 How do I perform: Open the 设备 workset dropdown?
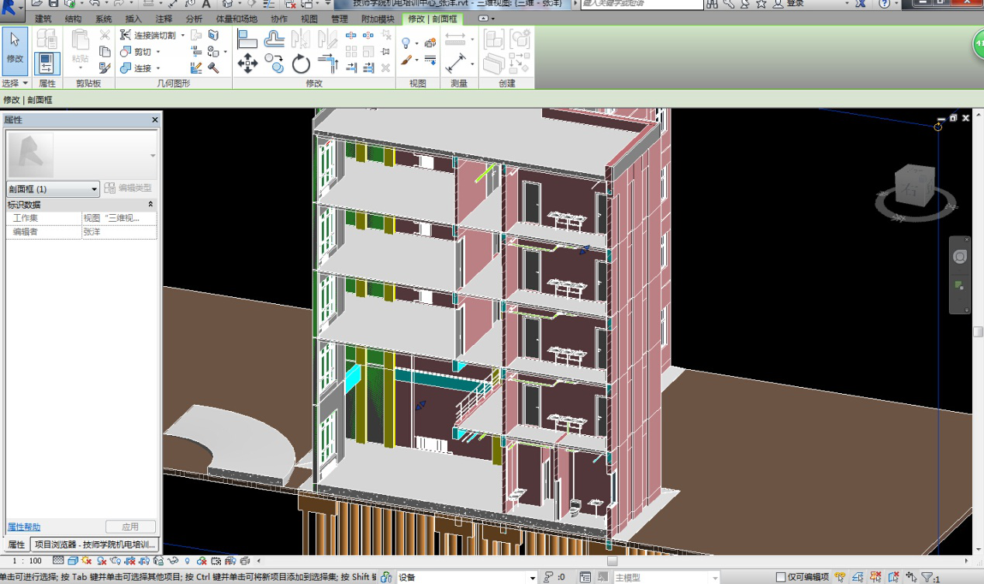click(532, 577)
